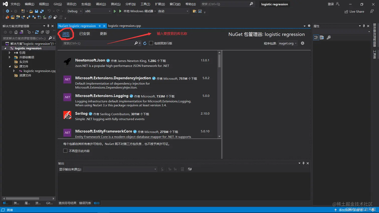Click the green Start Debugging play icon
379x213 pixels.
coord(120,11)
